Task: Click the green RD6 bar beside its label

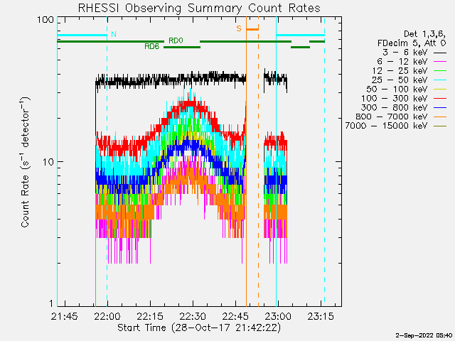Action: (182, 47)
